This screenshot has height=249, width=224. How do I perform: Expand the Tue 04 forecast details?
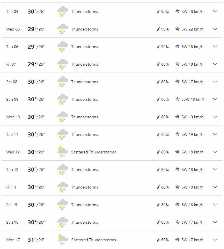tap(215, 12)
